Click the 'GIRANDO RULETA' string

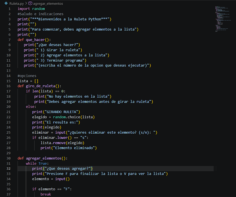[61, 112]
